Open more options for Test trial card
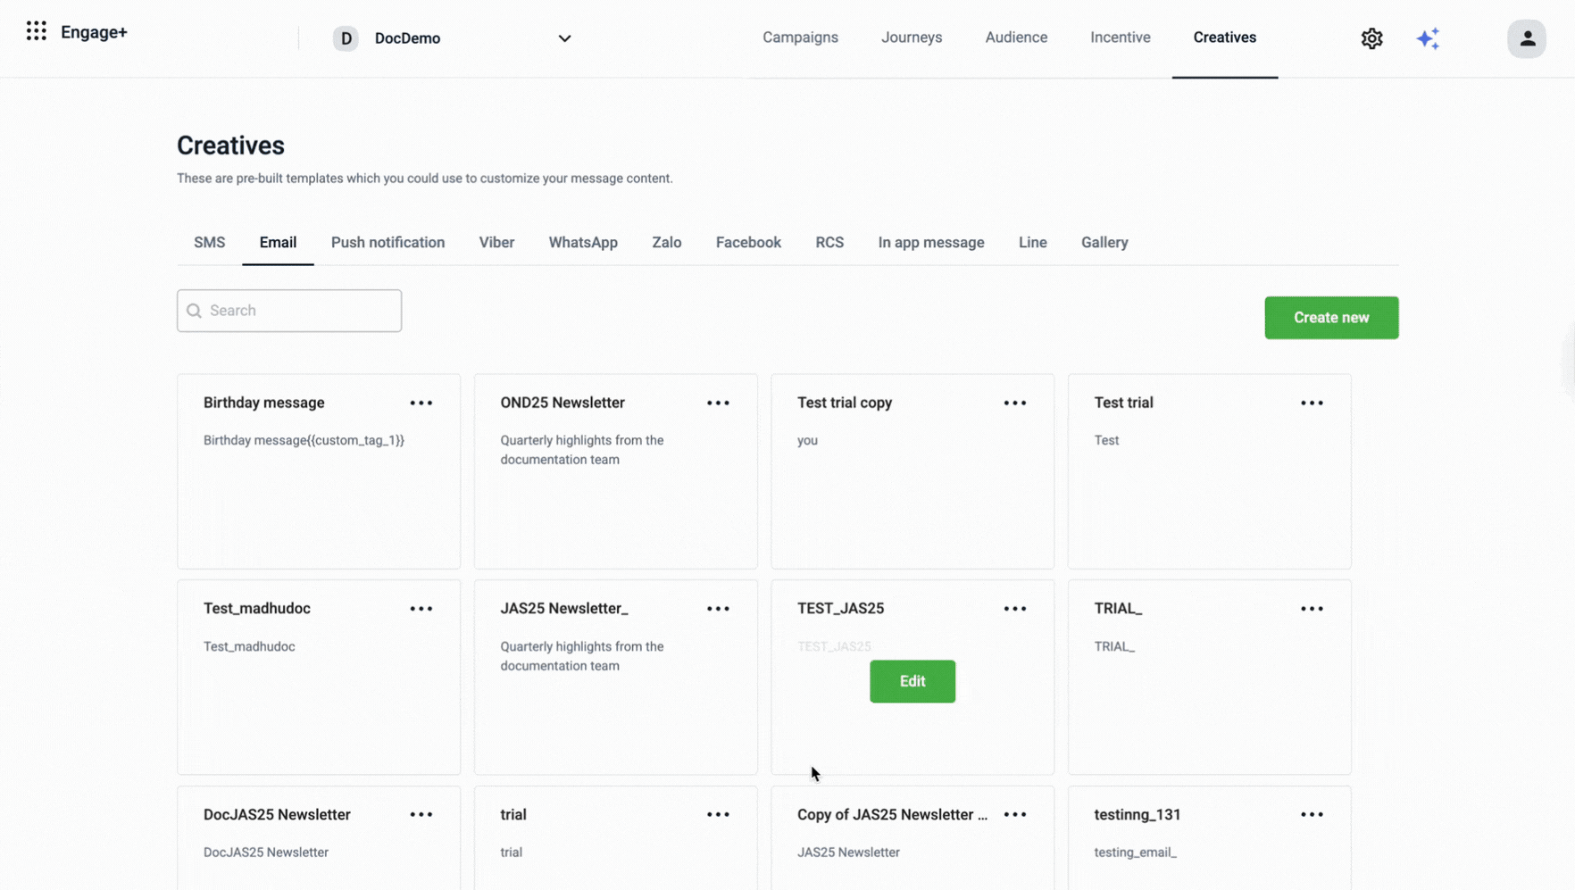The height and width of the screenshot is (890, 1575). click(1312, 403)
